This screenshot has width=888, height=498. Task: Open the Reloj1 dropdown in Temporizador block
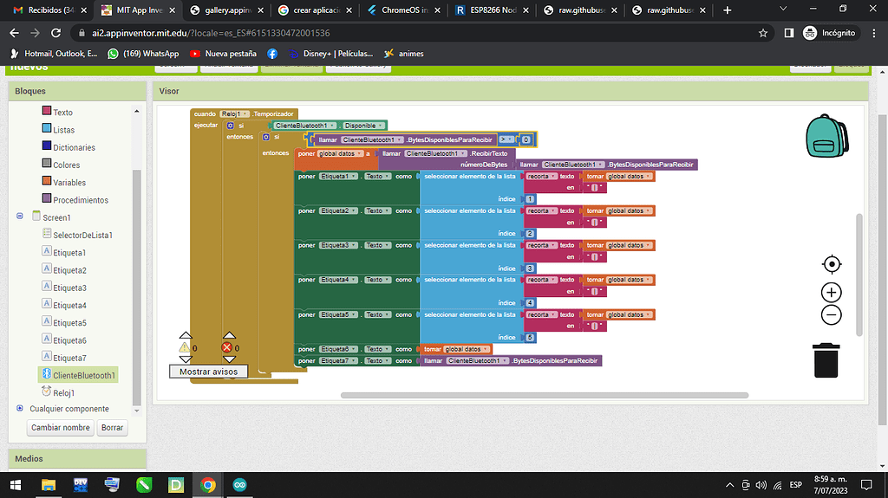coord(235,114)
